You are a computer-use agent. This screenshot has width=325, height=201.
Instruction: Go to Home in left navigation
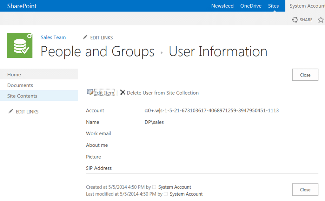click(39, 74)
